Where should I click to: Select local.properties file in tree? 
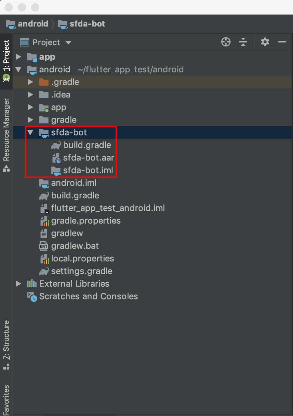tap(82, 258)
